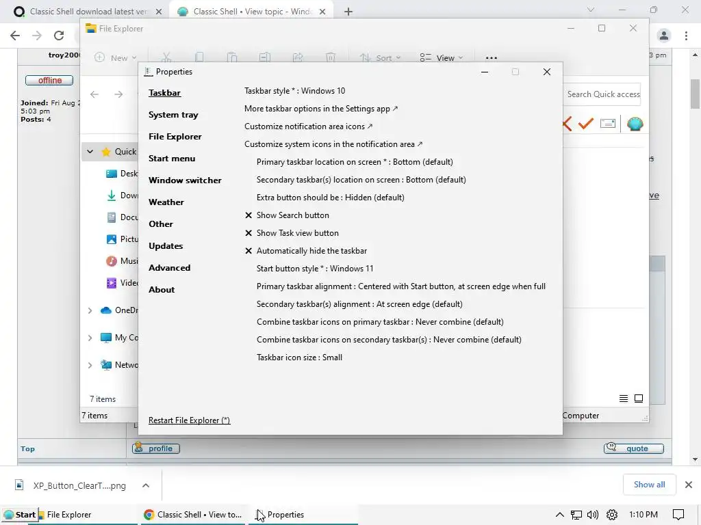The width and height of the screenshot is (701, 525).
Task: Open the Chrome three-dot menu
Action: pos(686,36)
